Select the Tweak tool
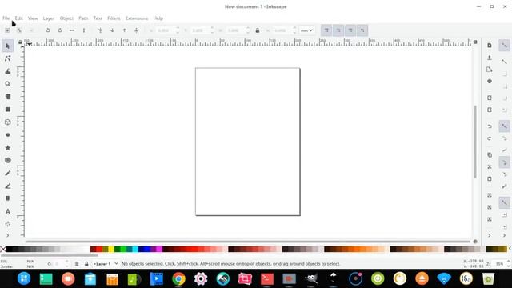The width and height of the screenshot is (512, 288). point(8,71)
